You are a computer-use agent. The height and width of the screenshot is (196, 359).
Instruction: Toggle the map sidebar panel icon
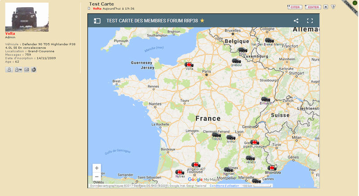pos(97,21)
